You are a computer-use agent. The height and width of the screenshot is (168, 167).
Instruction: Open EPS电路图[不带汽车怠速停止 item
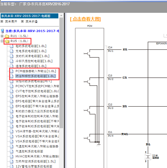click(37, 106)
